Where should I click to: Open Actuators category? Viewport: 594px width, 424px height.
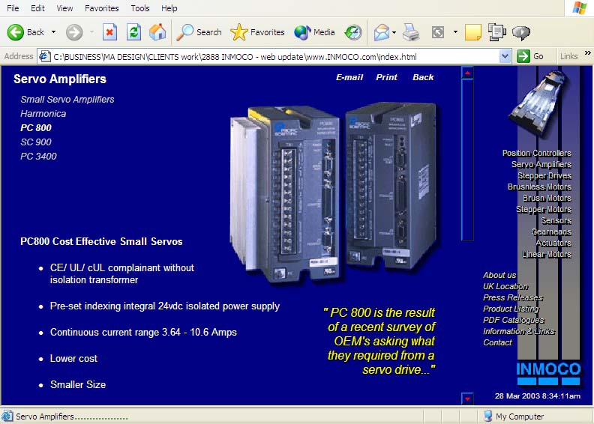click(553, 243)
